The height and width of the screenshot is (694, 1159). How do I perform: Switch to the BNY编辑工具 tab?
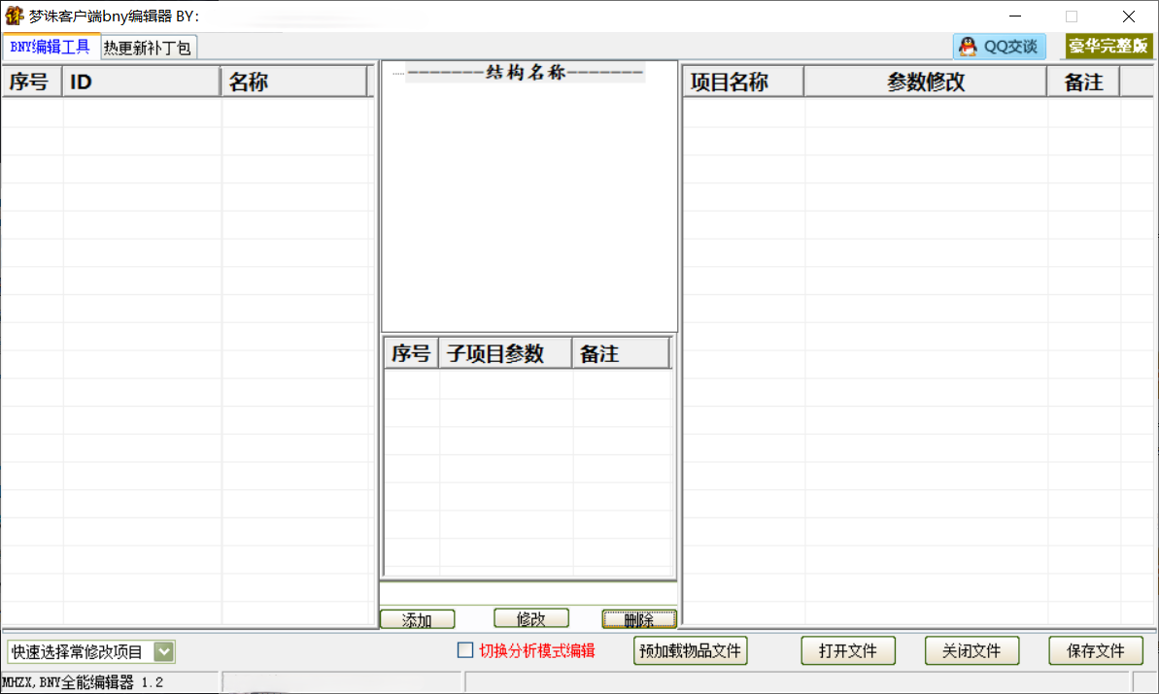pos(51,47)
